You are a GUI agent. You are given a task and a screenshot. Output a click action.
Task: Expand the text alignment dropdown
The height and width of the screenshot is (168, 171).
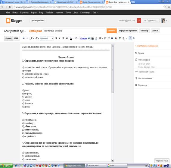pos(101,38)
